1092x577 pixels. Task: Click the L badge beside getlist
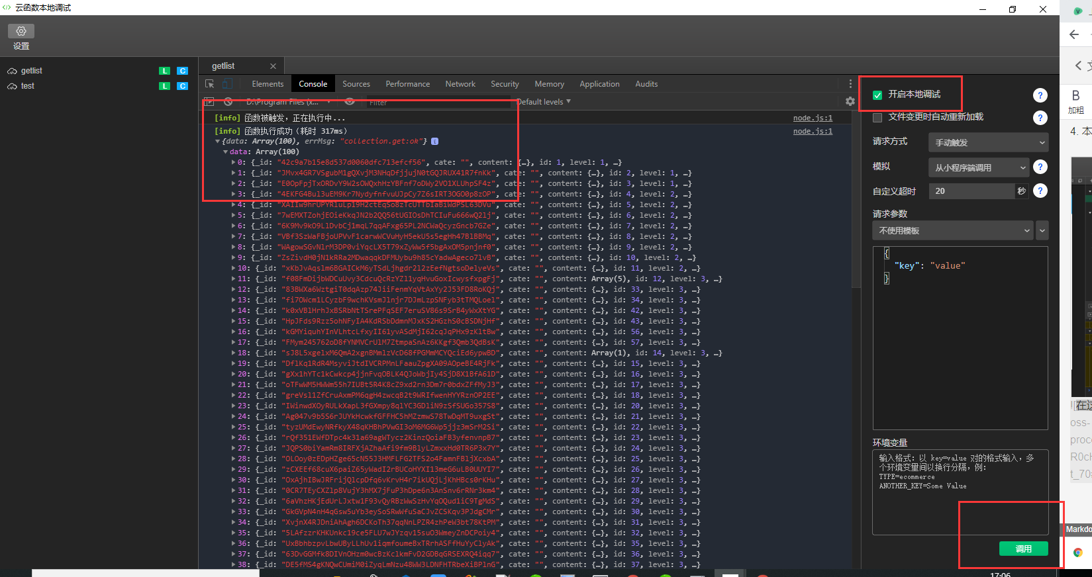[x=165, y=71]
